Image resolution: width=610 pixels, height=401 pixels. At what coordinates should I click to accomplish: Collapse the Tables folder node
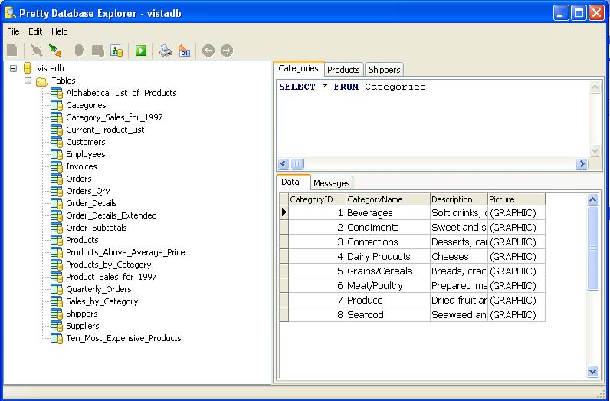click(x=28, y=81)
